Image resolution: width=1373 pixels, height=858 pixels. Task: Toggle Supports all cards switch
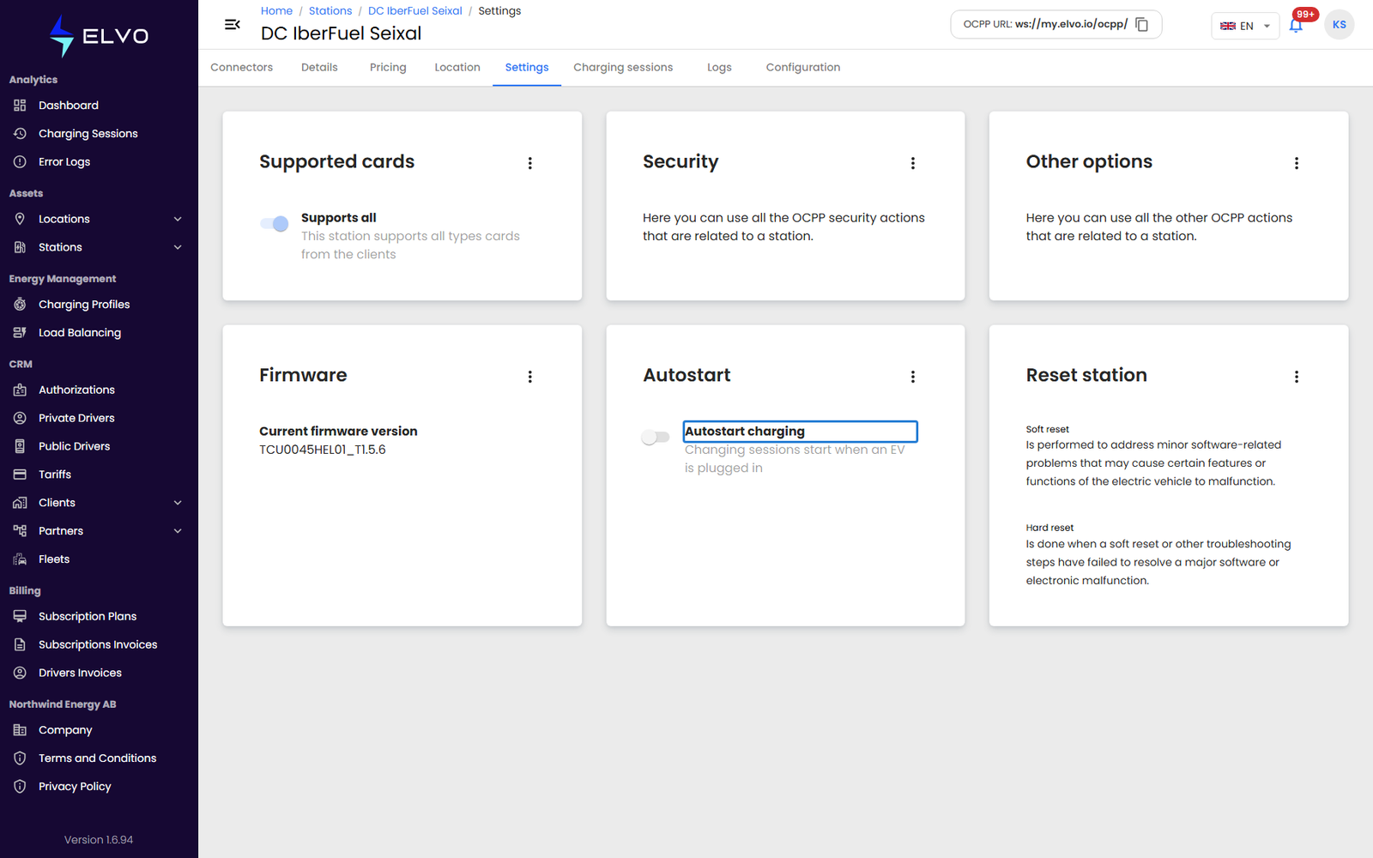tap(275, 224)
